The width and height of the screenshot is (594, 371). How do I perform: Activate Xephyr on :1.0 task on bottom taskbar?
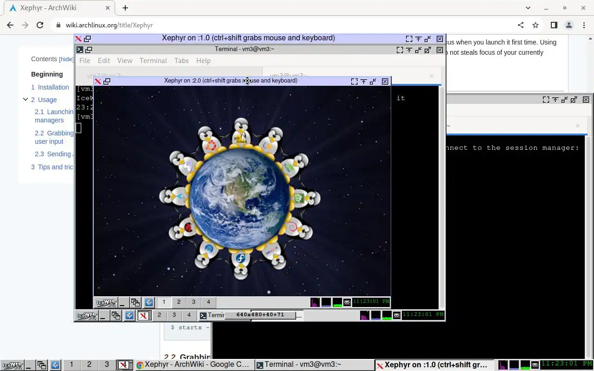point(435,365)
